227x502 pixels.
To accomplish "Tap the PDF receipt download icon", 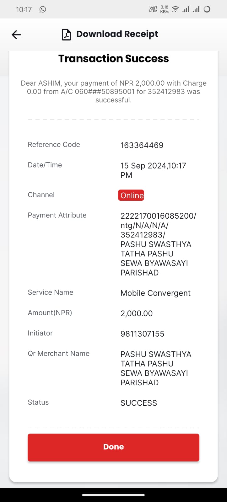I will point(66,35).
